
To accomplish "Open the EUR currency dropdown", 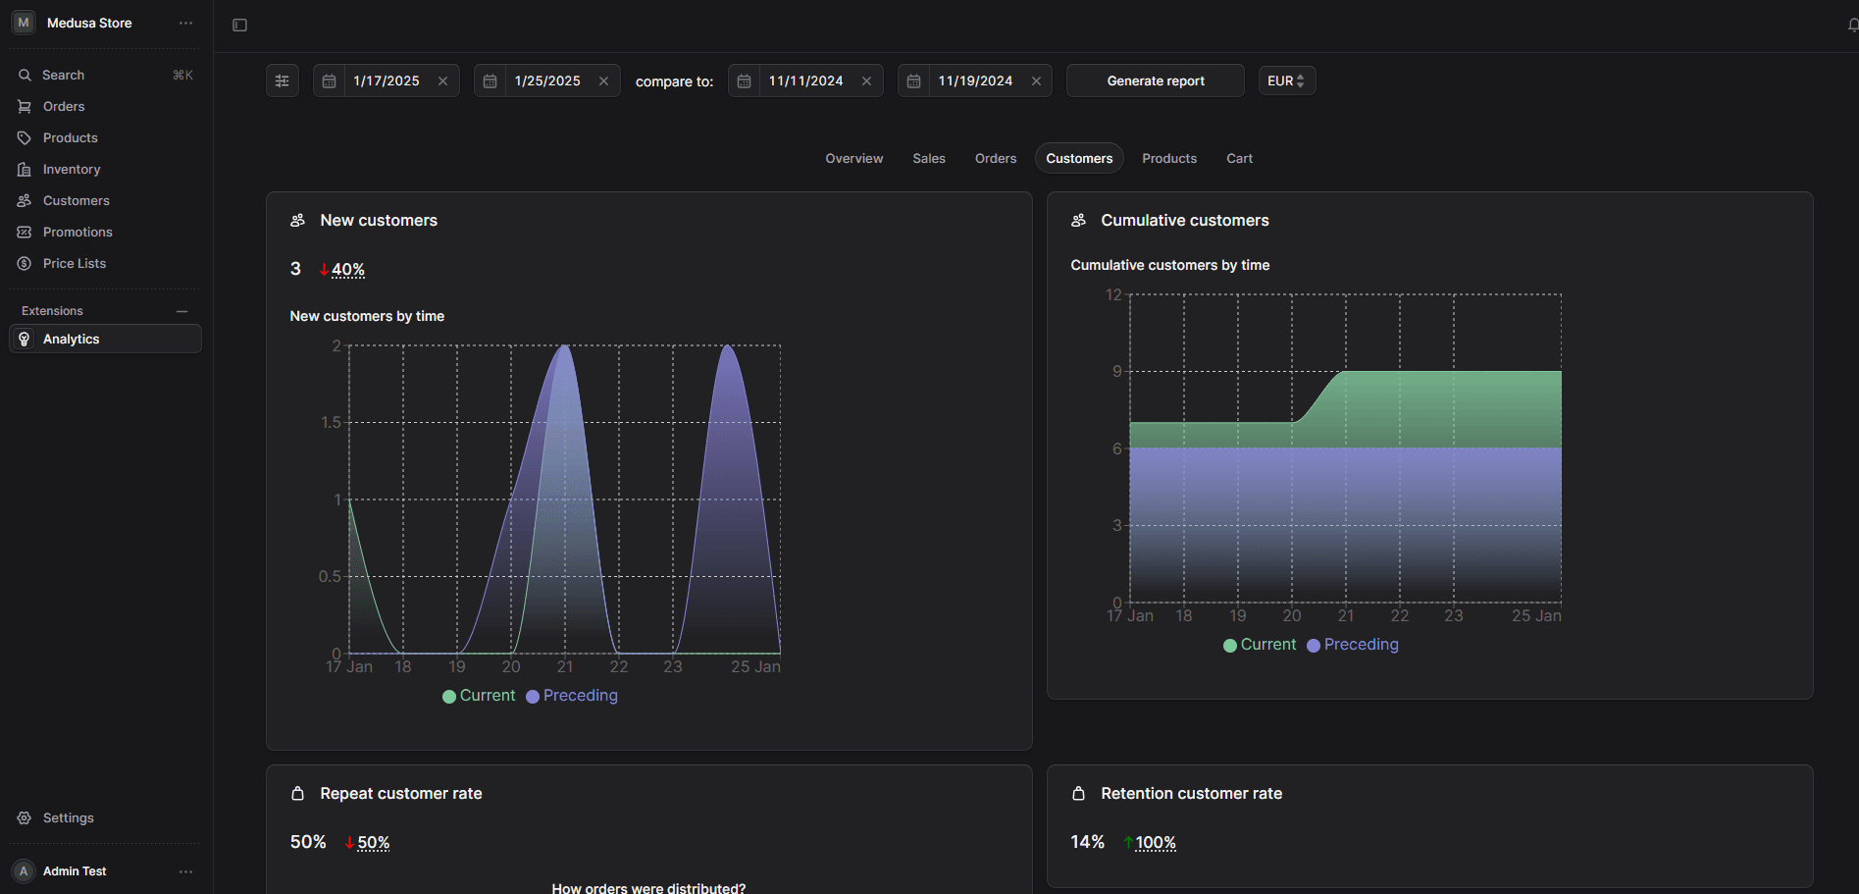I will coord(1286,81).
